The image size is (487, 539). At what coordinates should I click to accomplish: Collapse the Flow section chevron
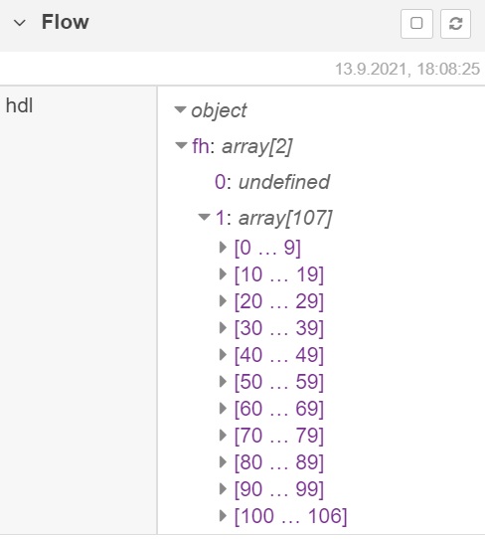19,23
